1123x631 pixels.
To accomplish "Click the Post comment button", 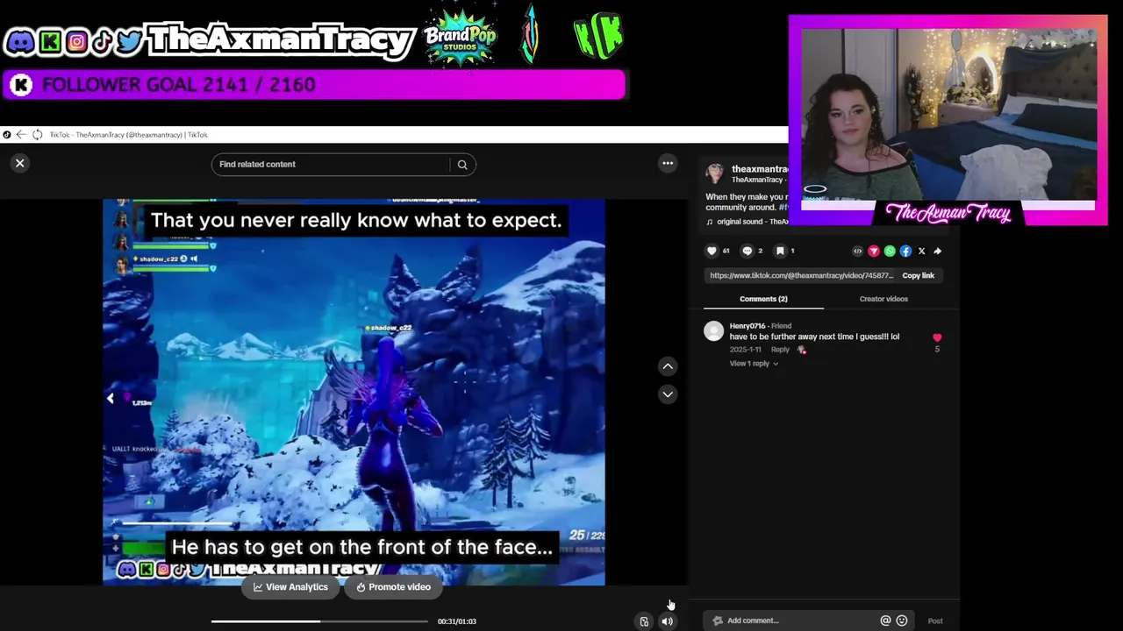I will tap(935, 621).
